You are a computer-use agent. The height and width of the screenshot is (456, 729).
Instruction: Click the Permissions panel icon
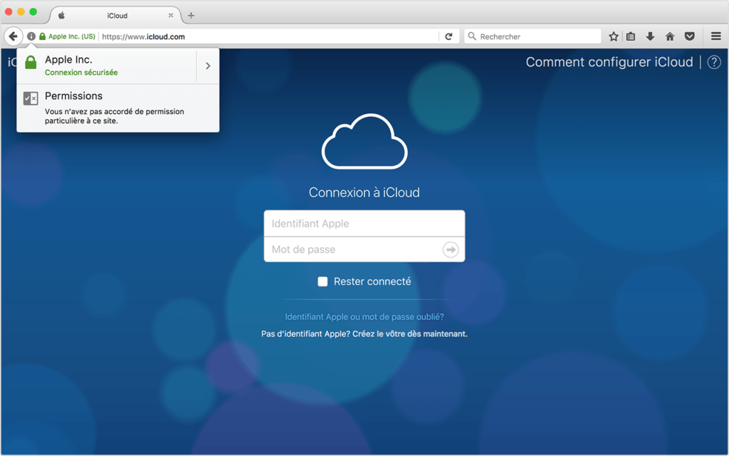[31, 98]
